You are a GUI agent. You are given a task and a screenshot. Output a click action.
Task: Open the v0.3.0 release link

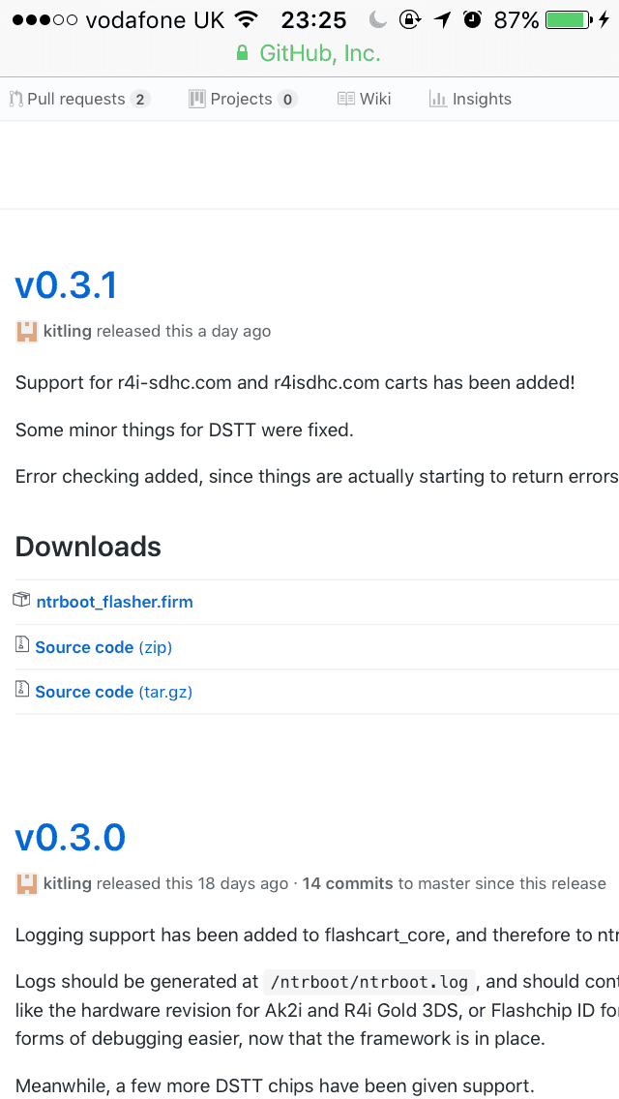coord(70,838)
